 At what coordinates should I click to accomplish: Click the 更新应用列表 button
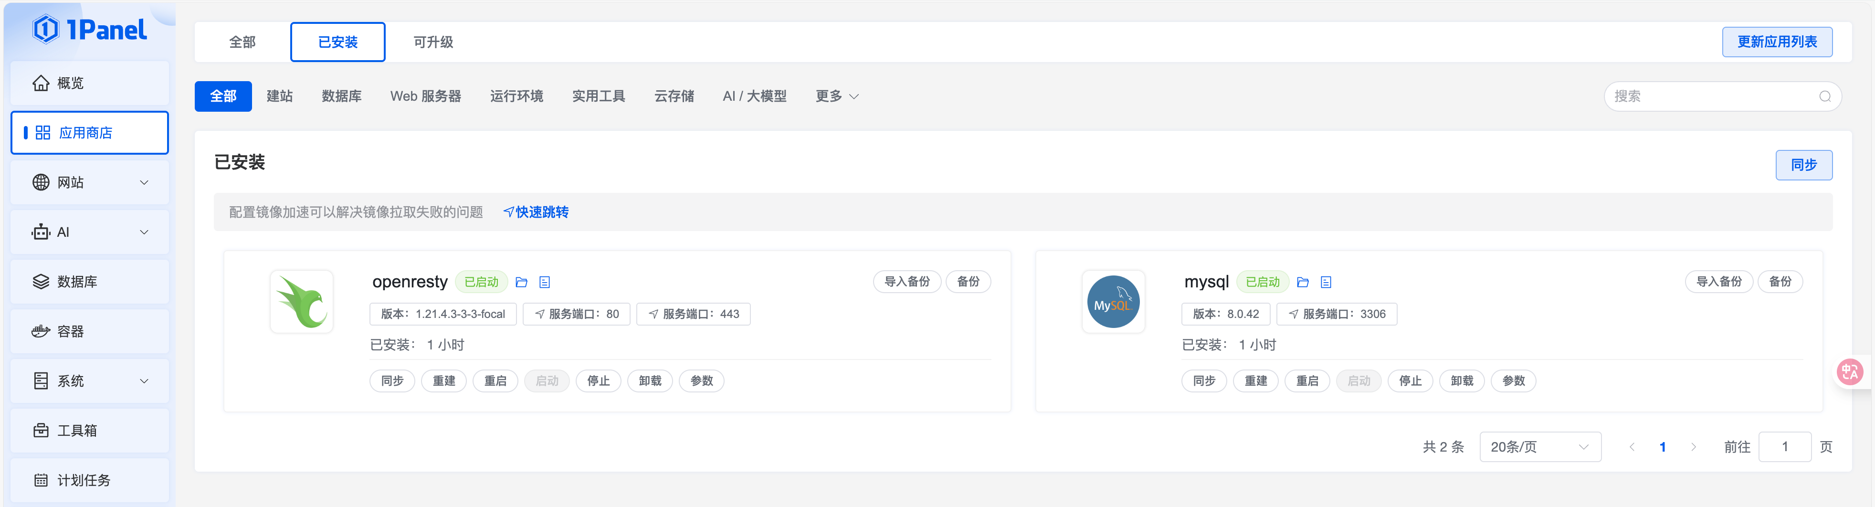[x=1777, y=42]
